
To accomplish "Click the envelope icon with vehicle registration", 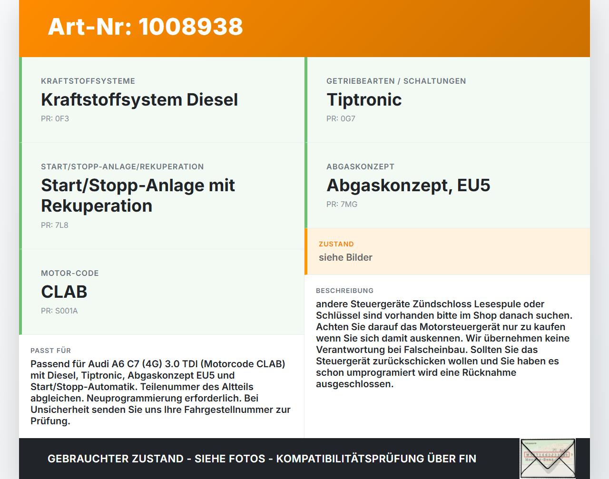I will pos(548,458).
